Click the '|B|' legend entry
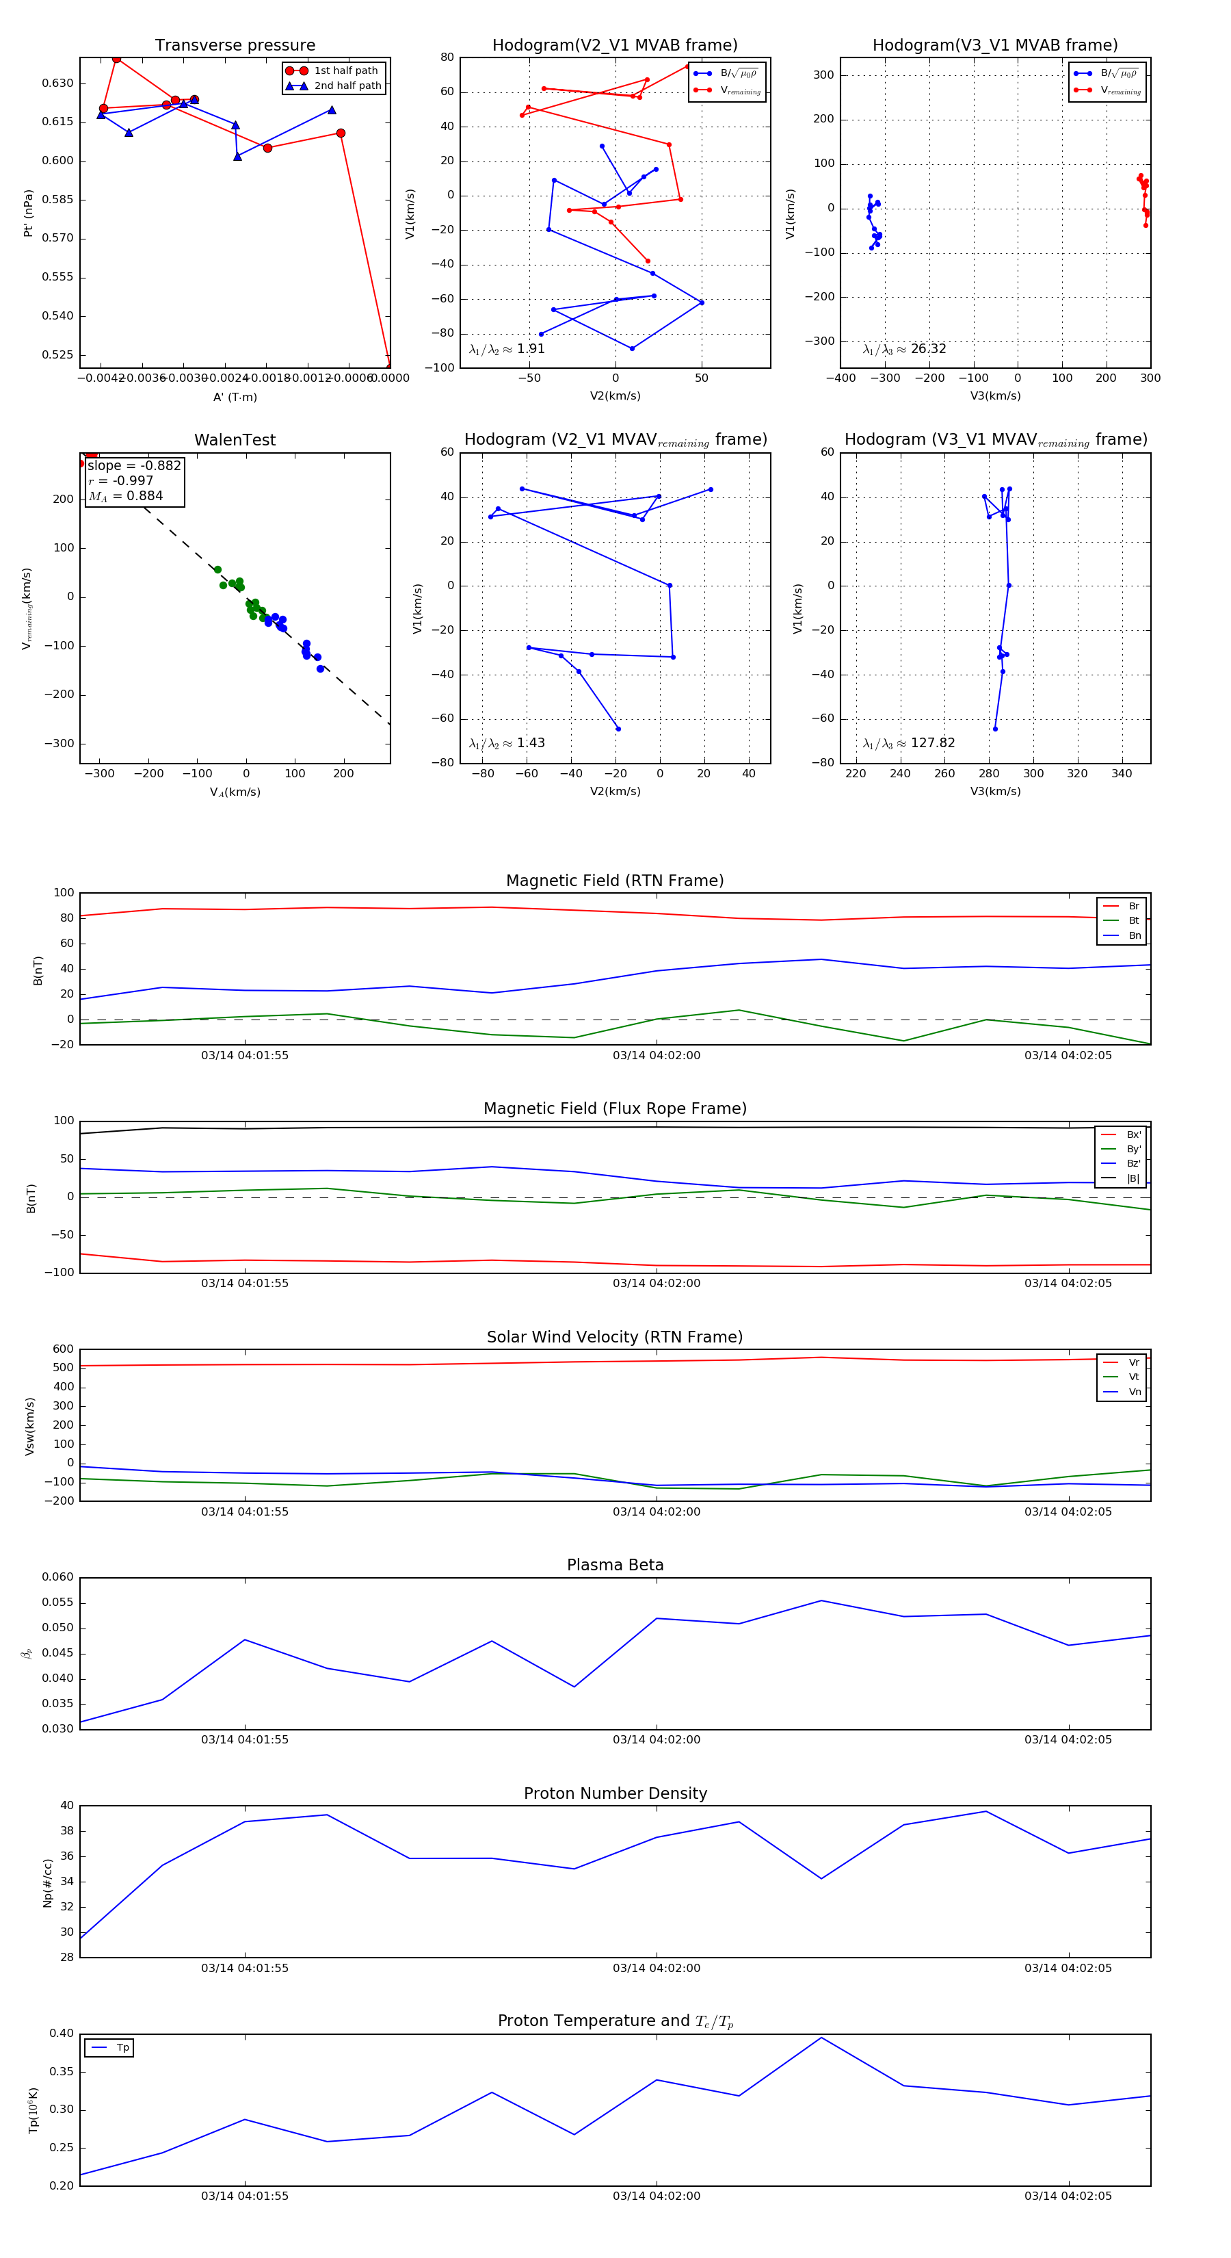This screenshot has height=2258, width=1231. click(x=1121, y=1178)
